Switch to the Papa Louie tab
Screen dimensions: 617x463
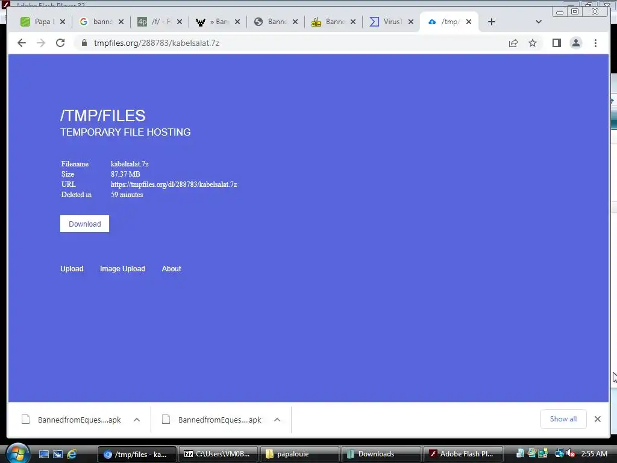coord(38,22)
